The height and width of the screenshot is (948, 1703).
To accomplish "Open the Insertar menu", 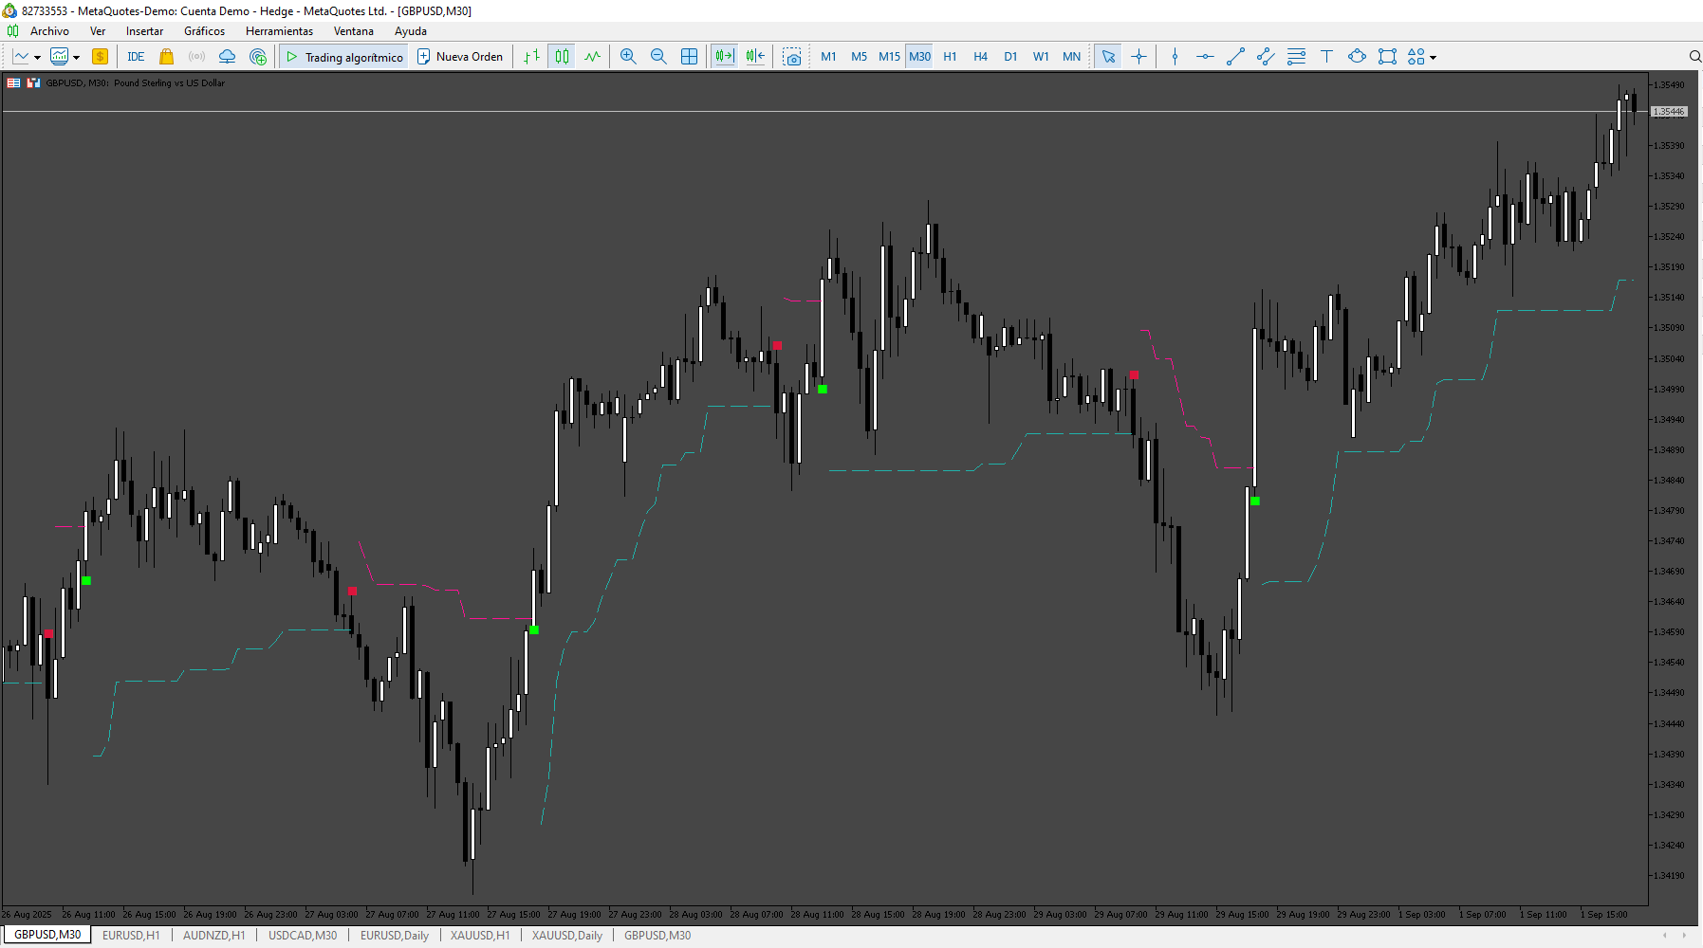I will 144,31.
